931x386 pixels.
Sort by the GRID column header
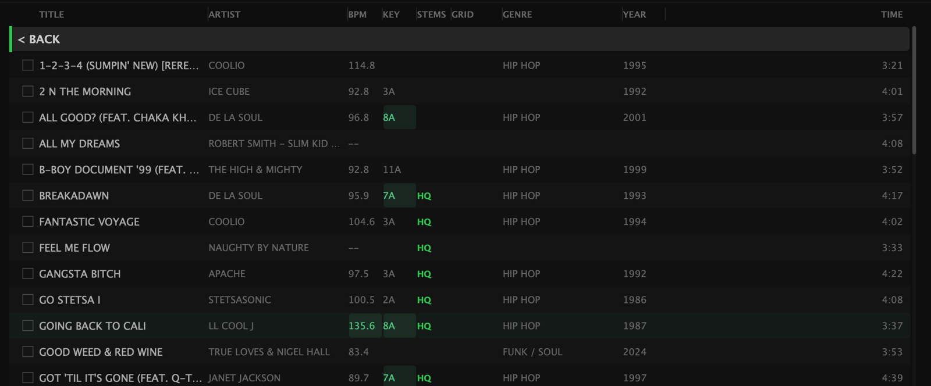pyautogui.click(x=463, y=15)
